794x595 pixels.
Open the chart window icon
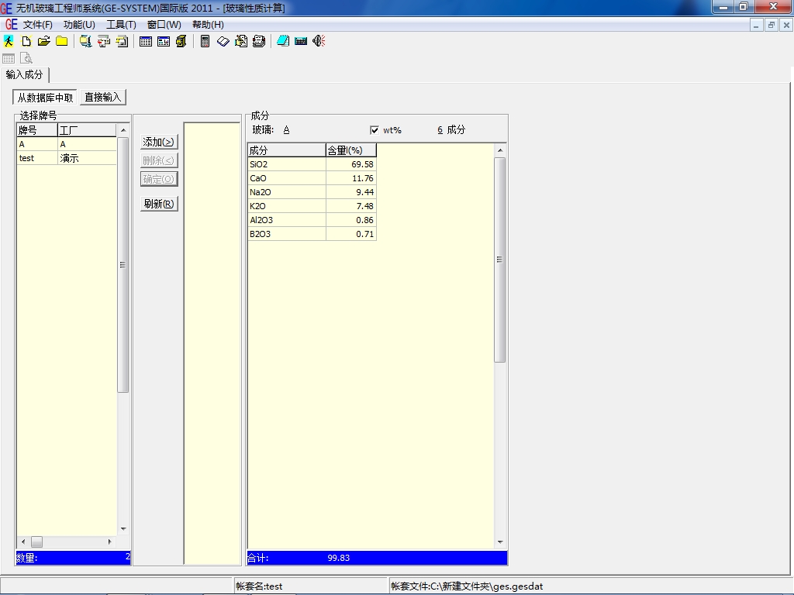tap(164, 42)
